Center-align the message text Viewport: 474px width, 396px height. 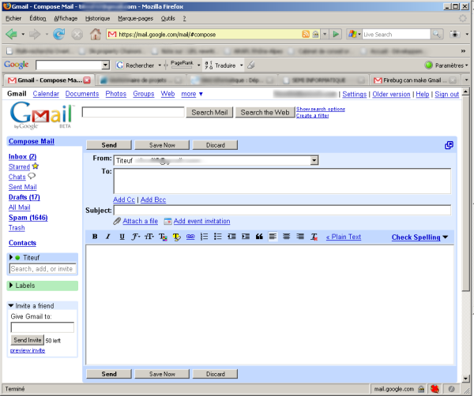(286, 237)
